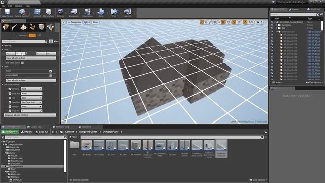Toggle viewport grid snapping icon

223,22
